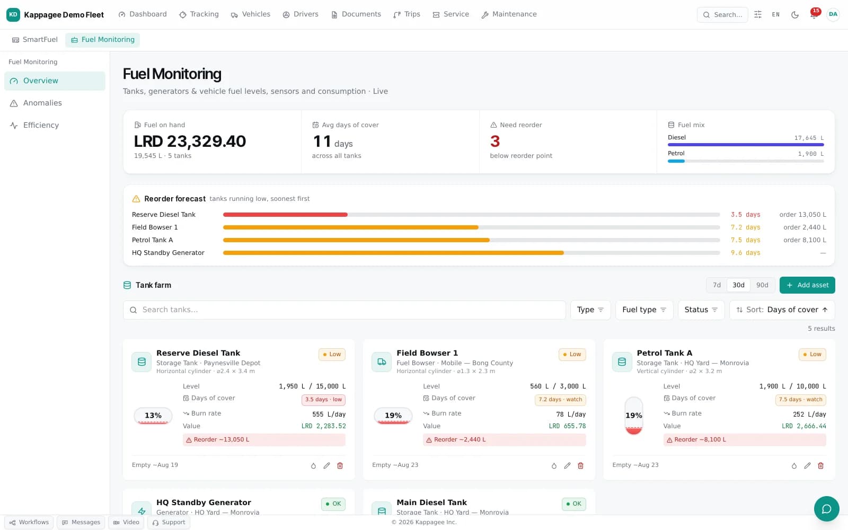Click Main Diesel Tank card title
Image resolution: width=848 pixels, height=530 pixels.
[x=431, y=502]
